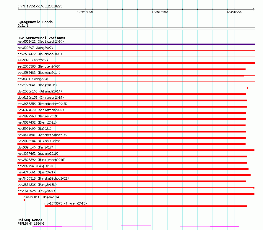
Task: Click the nsv3927963 (Wenger2019) label
Action: [x=38, y=116]
